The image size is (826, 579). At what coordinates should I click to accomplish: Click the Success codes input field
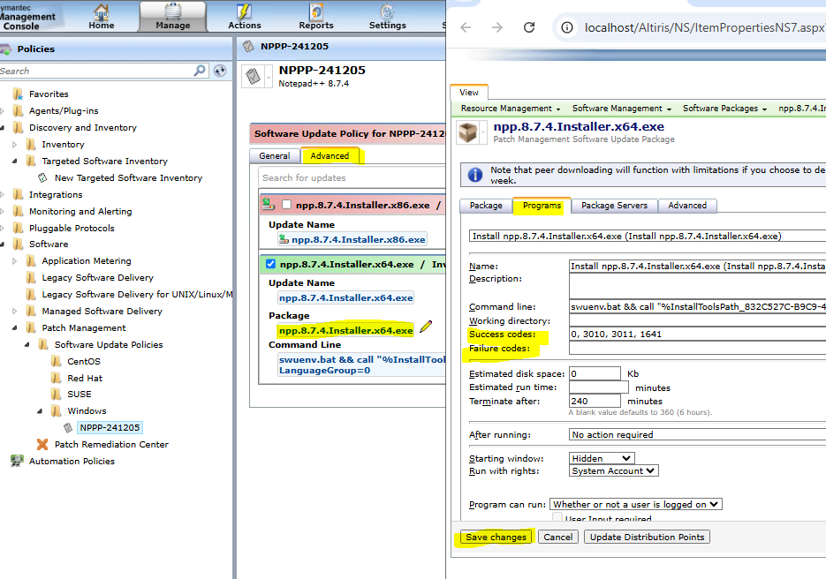(x=696, y=335)
